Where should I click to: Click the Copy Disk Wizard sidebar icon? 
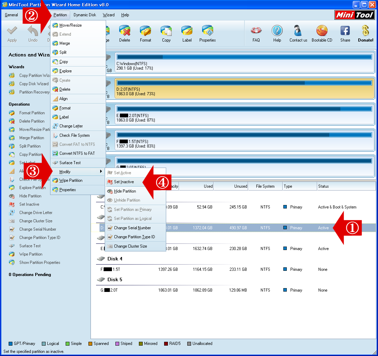[x=11, y=83]
